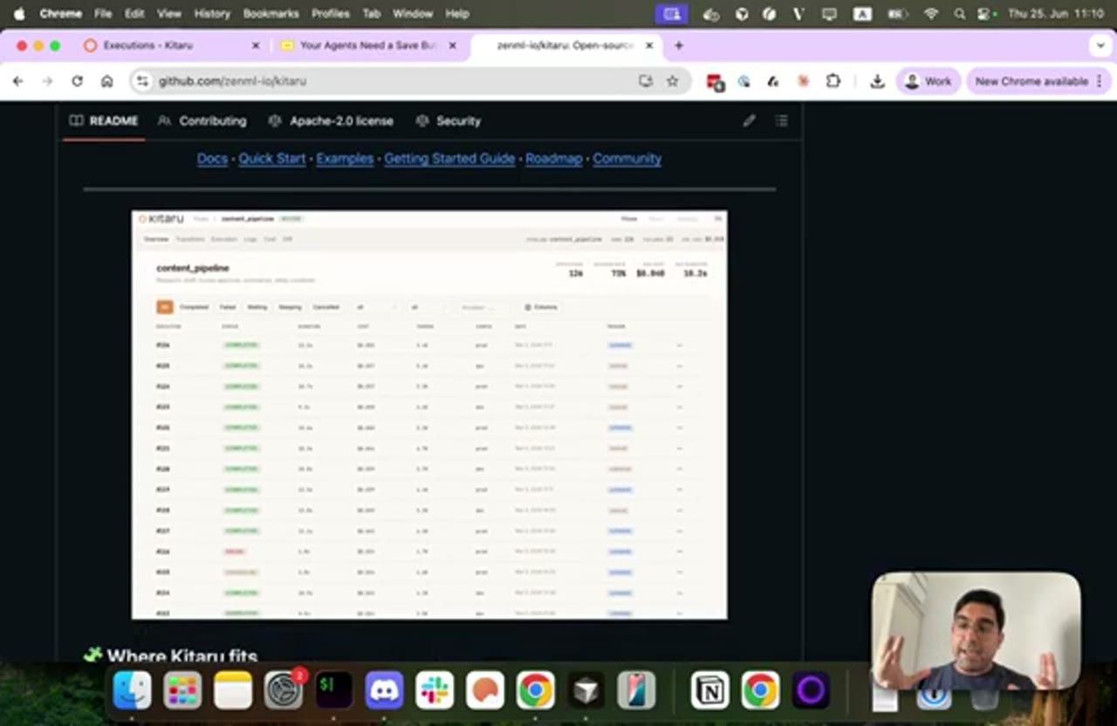Open the Examples link
The width and height of the screenshot is (1117, 726).
[x=345, y=159]
